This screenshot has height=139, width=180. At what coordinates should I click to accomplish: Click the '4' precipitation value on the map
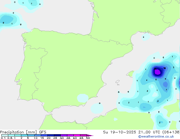click(146, 80)
